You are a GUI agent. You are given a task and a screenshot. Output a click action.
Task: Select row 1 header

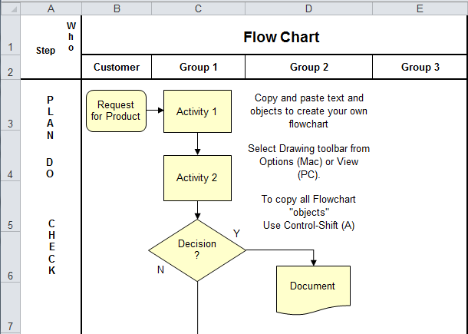pyautogui.click(x=9, y=47)
